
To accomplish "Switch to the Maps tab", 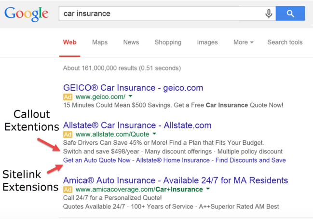I will [100, 42].
